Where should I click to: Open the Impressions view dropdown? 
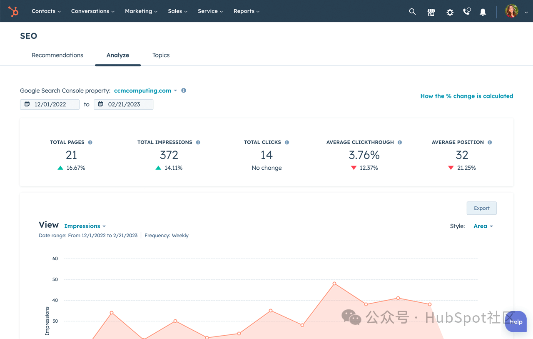(x=85, y=226)
